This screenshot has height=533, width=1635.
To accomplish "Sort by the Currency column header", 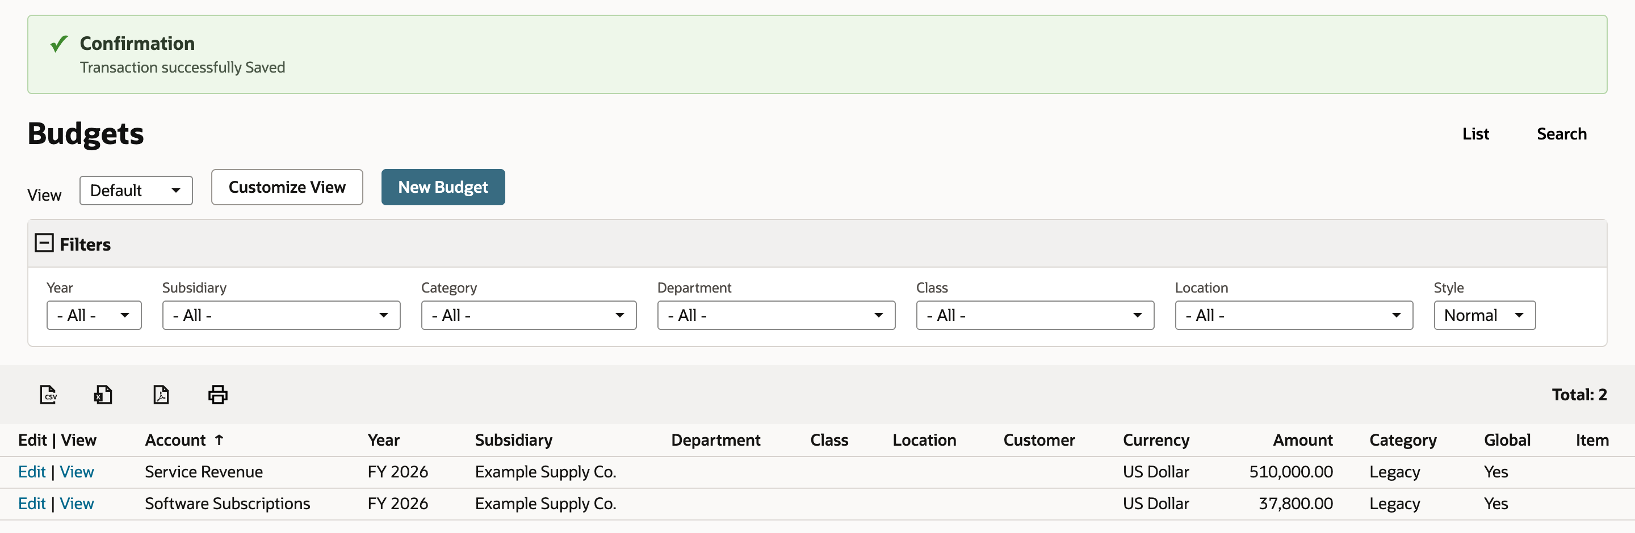I will [x=1156, y=440].
